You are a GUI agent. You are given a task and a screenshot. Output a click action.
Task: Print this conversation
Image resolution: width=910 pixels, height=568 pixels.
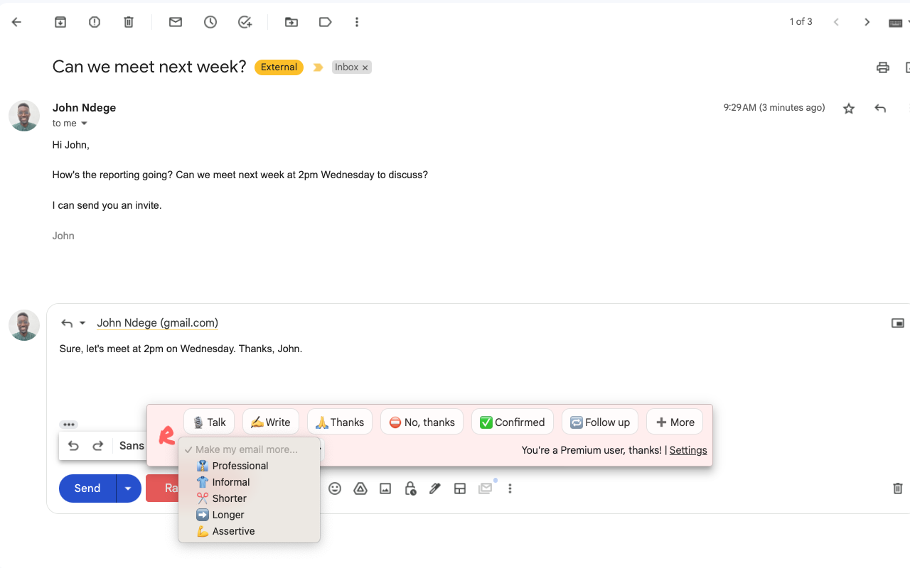(883, 67)
